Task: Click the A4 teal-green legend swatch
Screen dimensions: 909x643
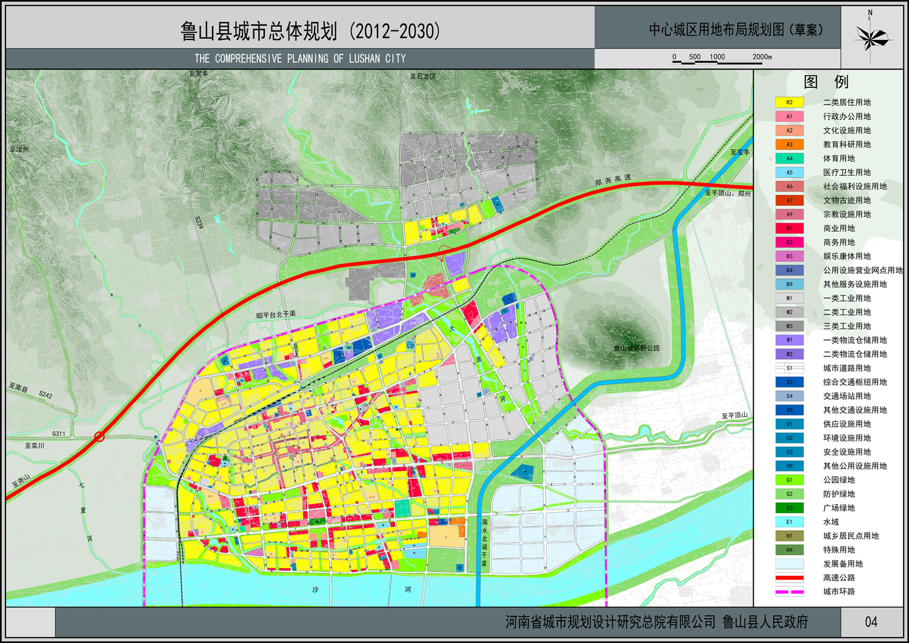Action: click(x=789, y=158)
